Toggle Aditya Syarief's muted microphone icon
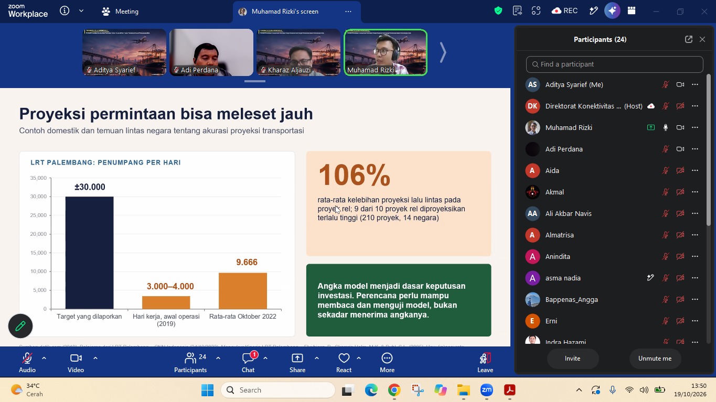 pos(666,84)
